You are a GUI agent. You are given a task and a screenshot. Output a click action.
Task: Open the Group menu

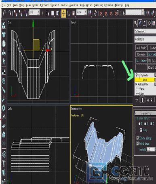[x=22, y=5]
